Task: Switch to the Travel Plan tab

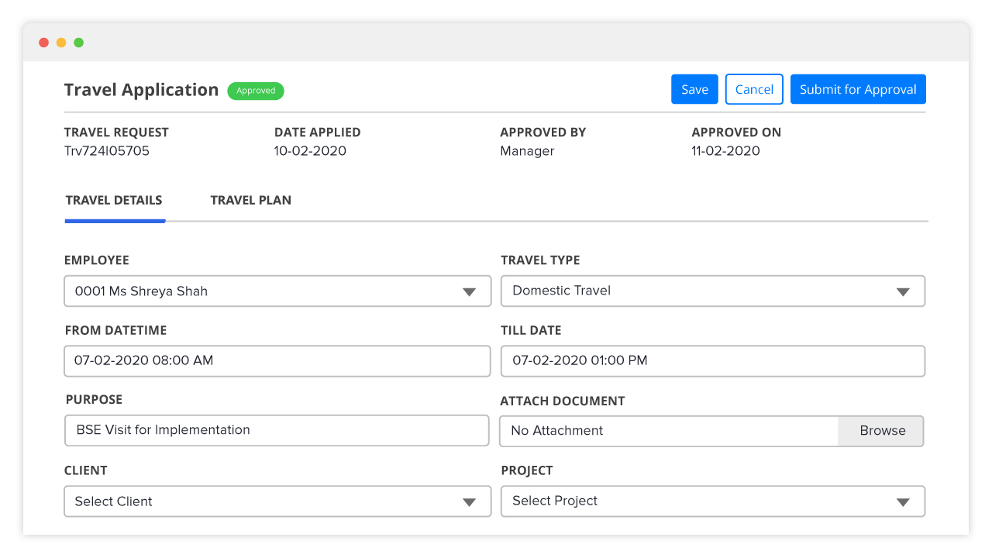Action: tap(251, 200)
